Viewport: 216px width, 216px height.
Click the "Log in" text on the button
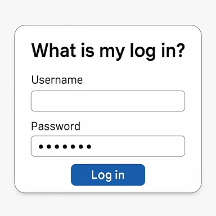click(x=108, y=175)
